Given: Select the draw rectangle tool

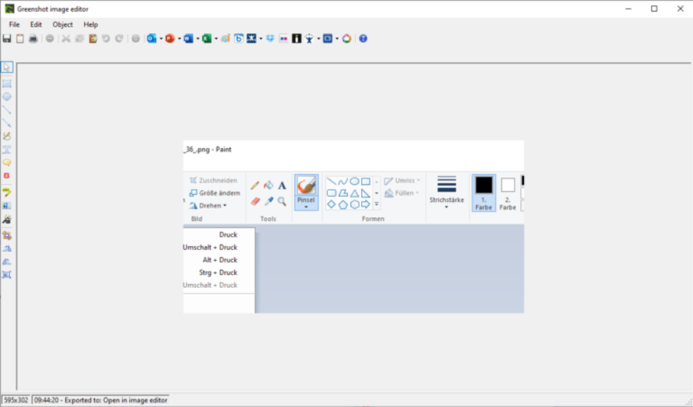Looking at the screenshot, I should pos(7,84).
